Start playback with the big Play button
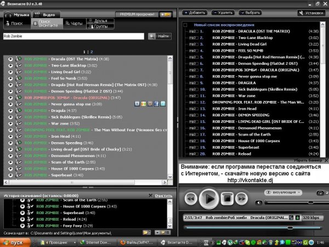 [x=209, y=199]
